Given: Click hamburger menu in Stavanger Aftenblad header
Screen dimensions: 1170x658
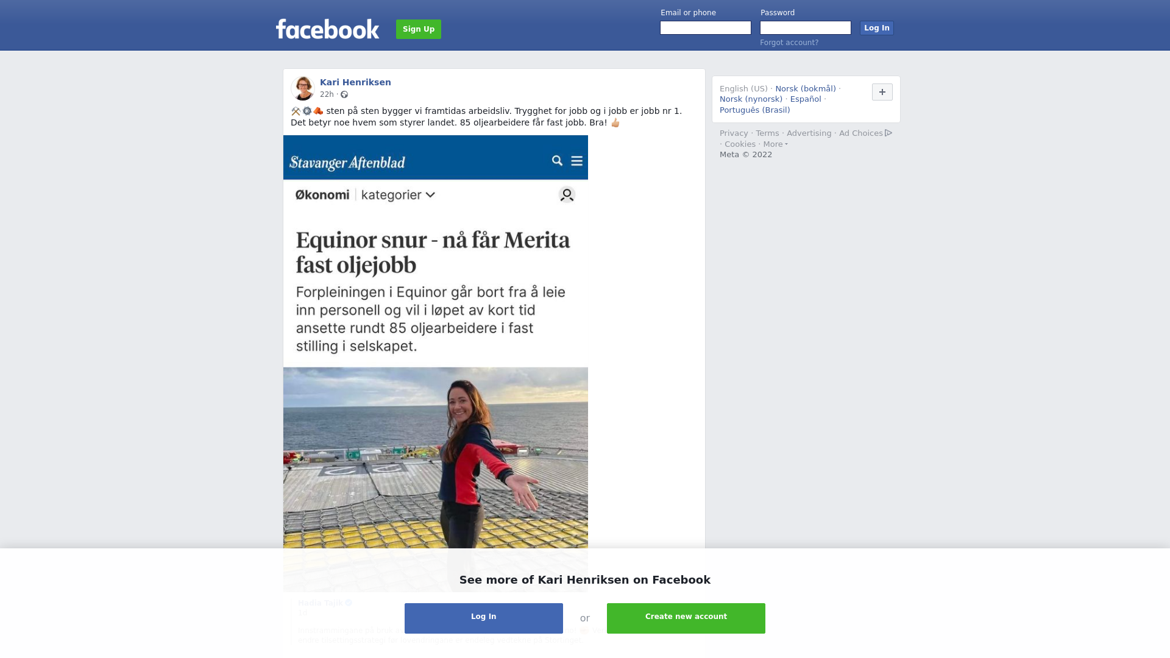Looking at the screenshot, I should 576,161.
